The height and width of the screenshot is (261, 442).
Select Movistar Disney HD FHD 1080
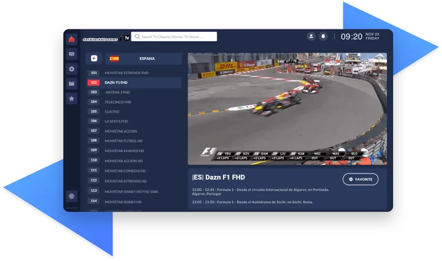coord(131,191)
